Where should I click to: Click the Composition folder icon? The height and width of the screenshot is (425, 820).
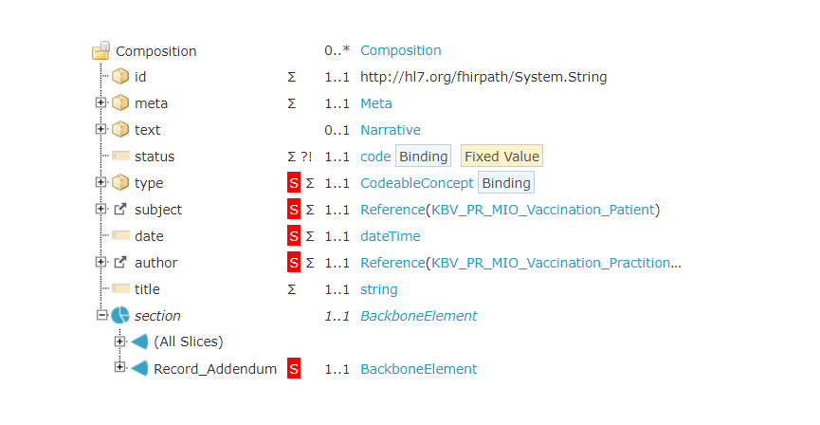[101, 51]
